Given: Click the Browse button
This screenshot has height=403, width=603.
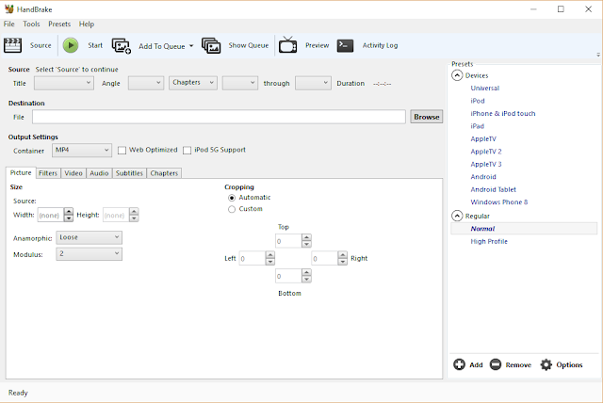Looking at the screenshot, I should point(427,117).
